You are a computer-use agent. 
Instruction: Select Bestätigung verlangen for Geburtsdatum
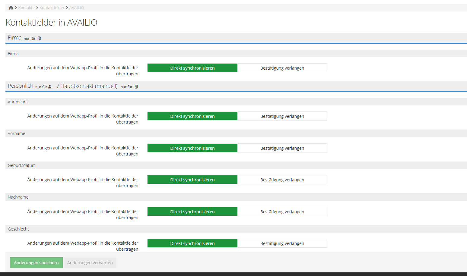[x=282, y=180]
